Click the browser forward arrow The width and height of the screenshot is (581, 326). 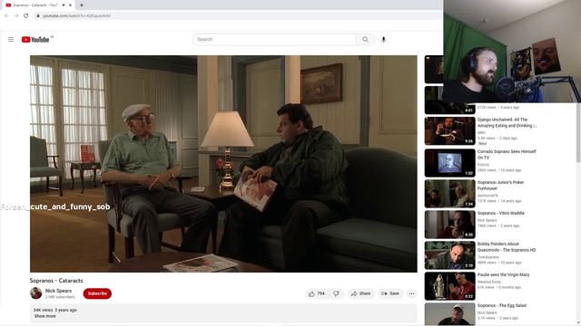tap(16, 15)
